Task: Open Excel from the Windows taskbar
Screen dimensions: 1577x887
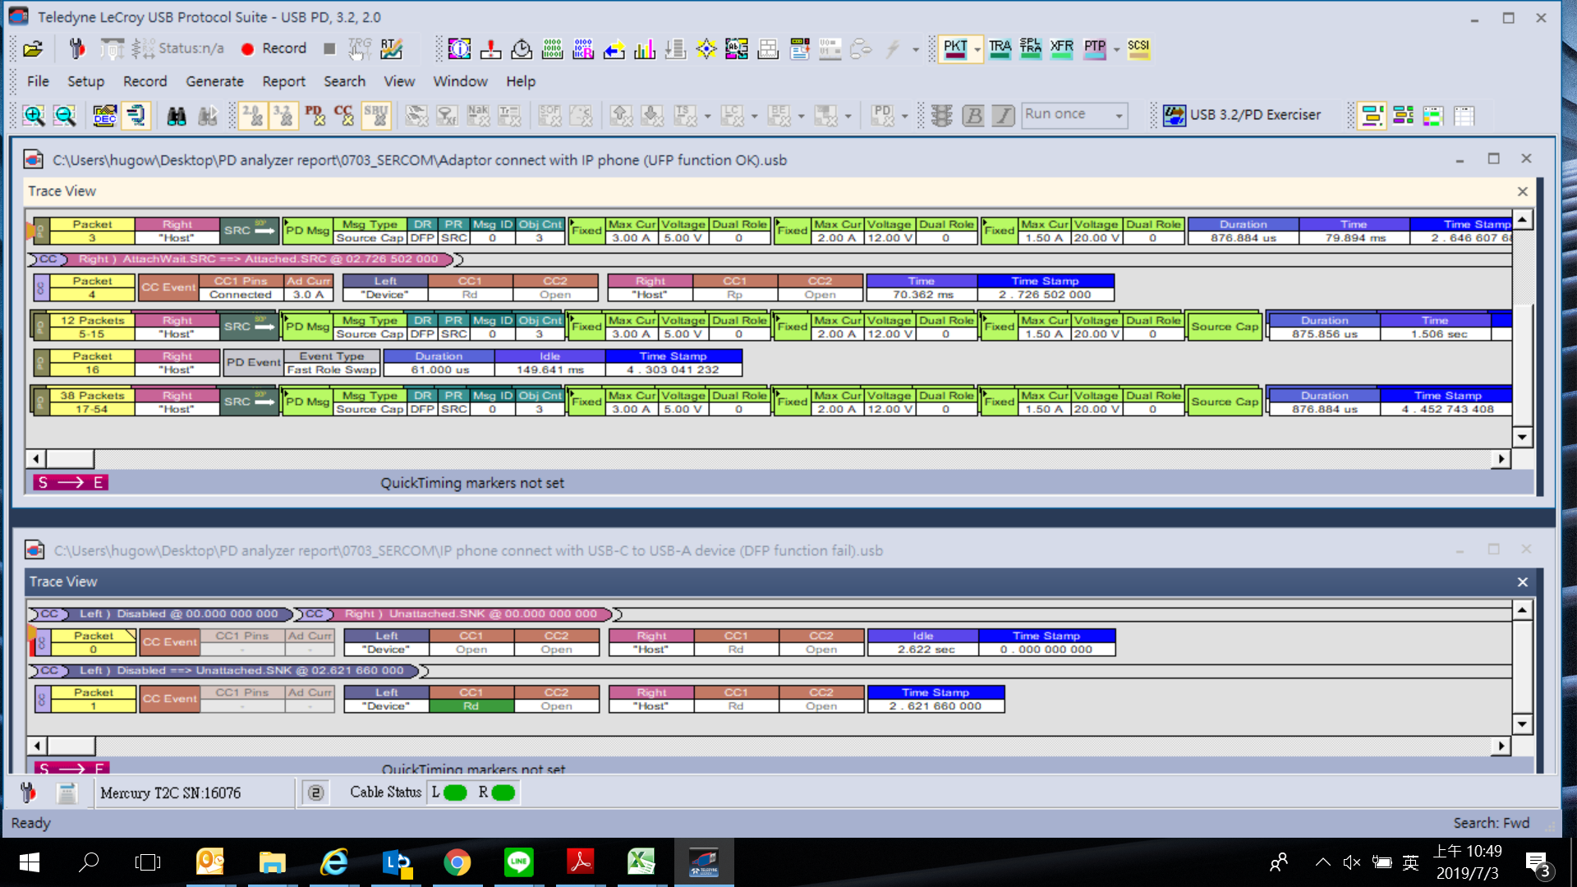Action: tap(641, 862)
